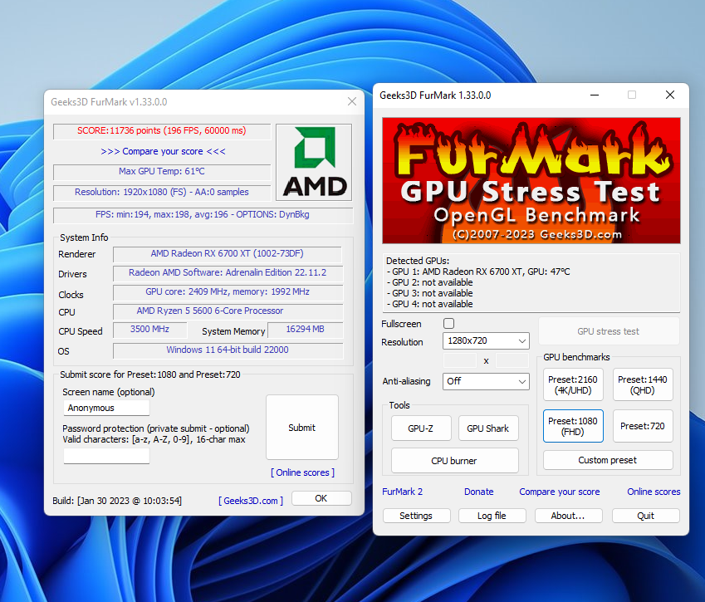The width and height of the screenshot is (705, 602).
Task: Run the Preset:2160 (4K/UHD) benchmark
Action: [573, 384]
